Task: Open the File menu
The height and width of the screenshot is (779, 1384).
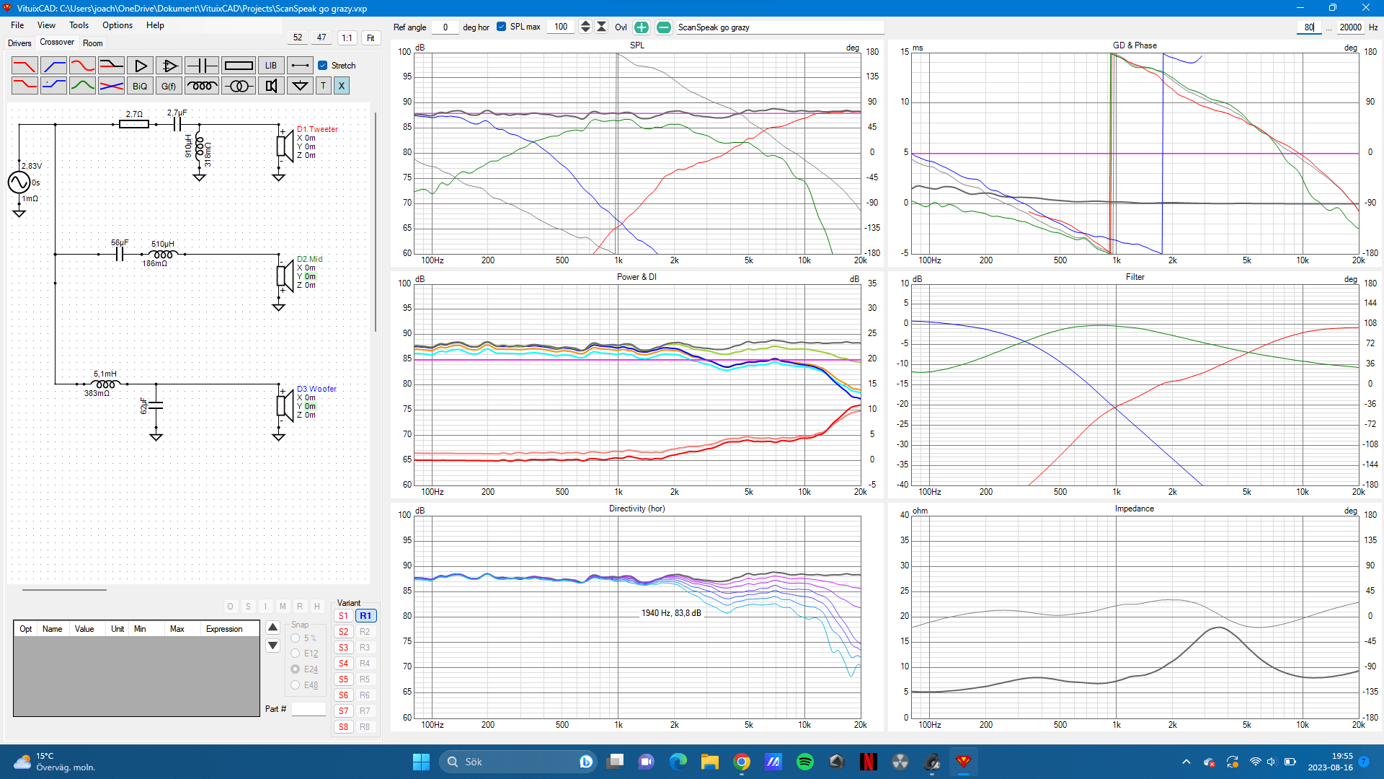Action: [x=17, y=25]
